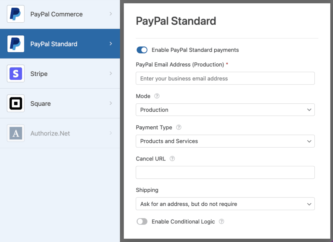
Task: Expand the PayPal Commerce chevron arrow
Action: pos(111,14)
